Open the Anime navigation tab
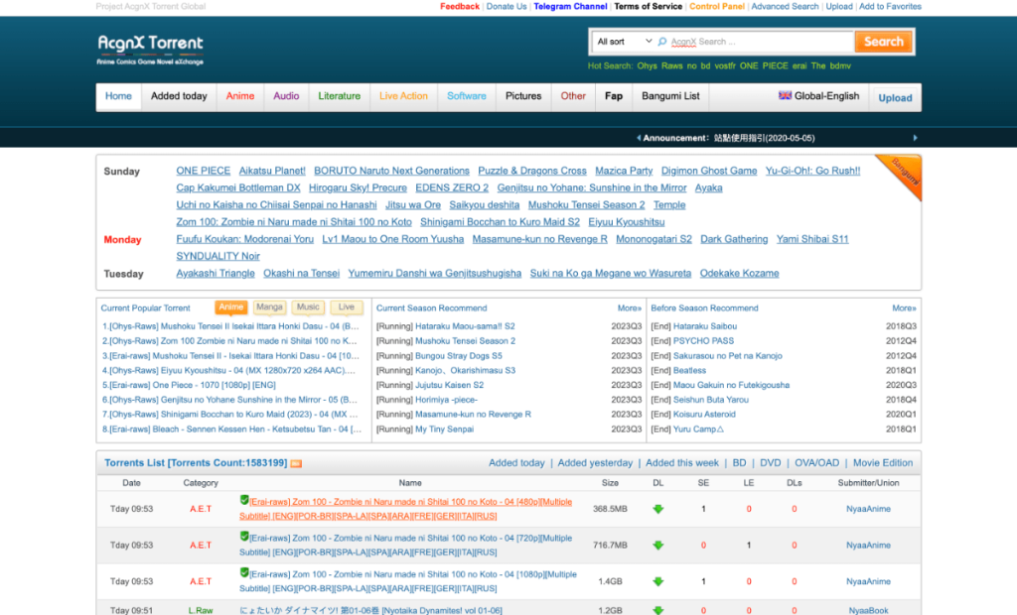The width and height of the screenshot is (1017, 615). (x=240, y=96)
